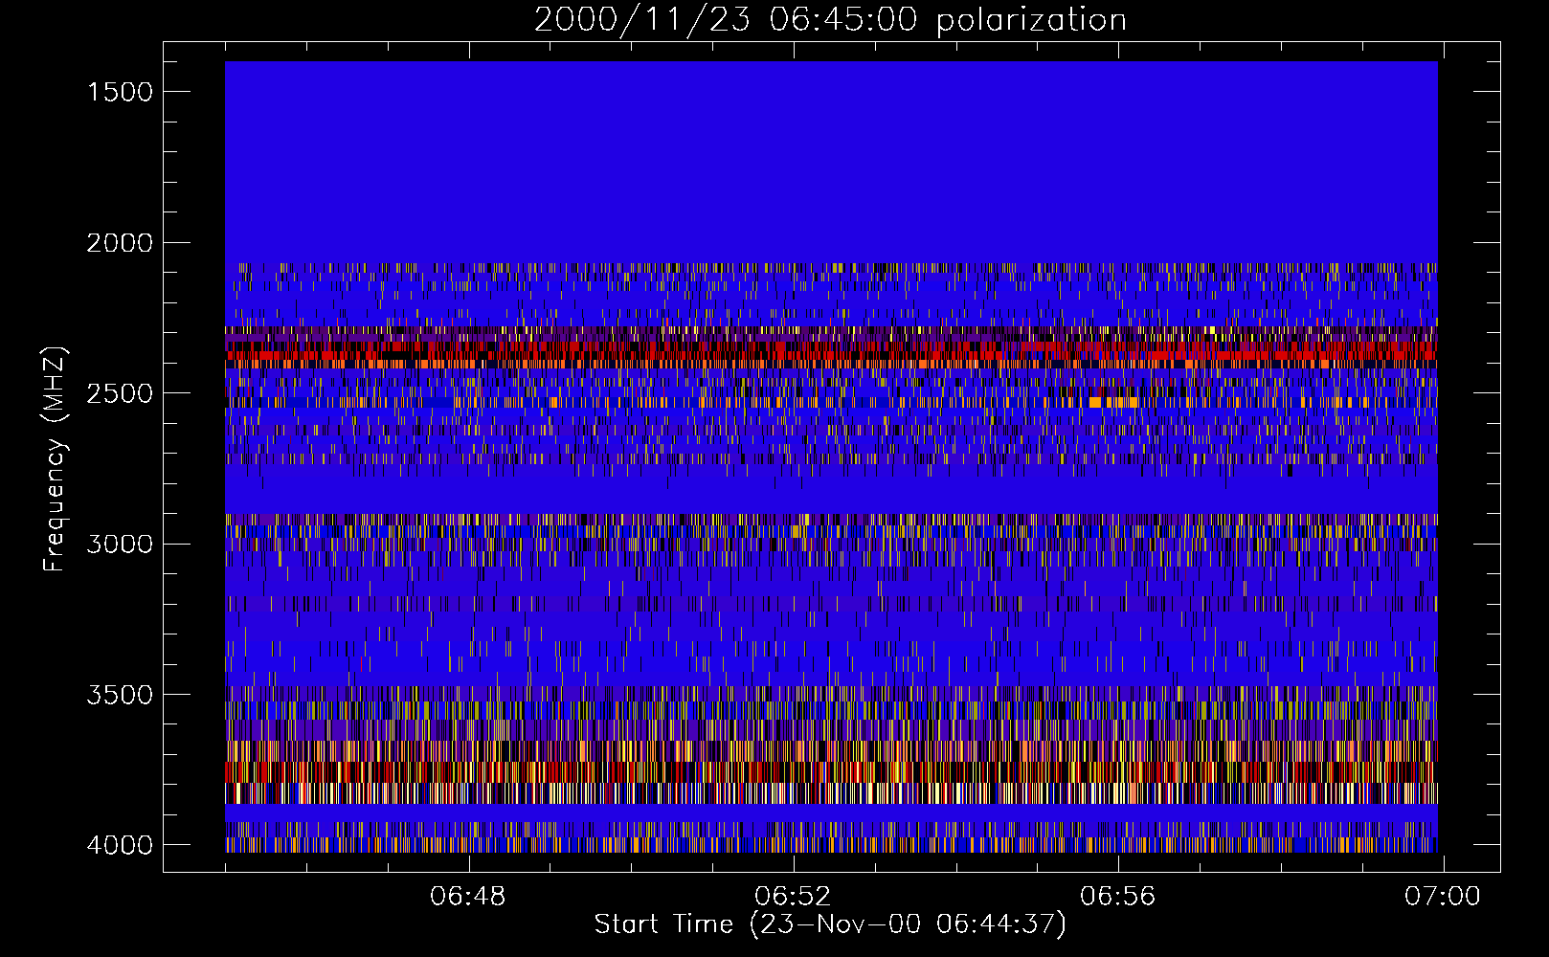Click the 1500 frequency tick label

(x=120, y=92)
